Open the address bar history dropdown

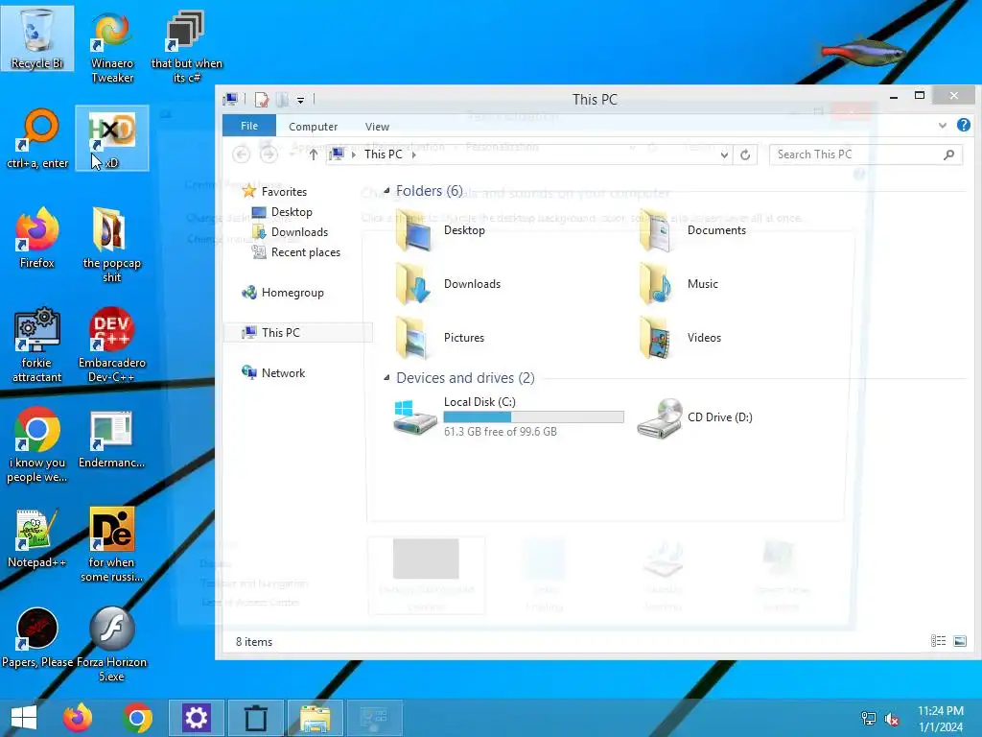(x=724, y=155)
